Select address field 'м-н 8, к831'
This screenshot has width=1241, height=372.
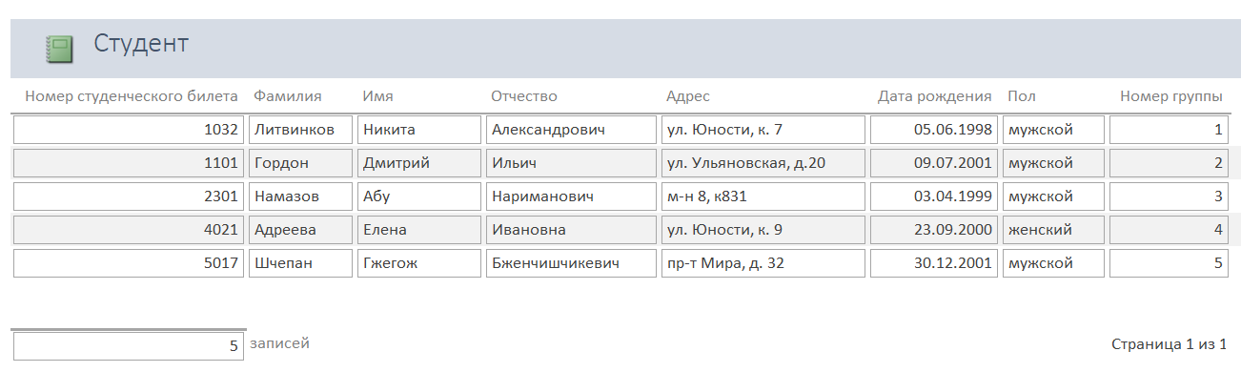[x=763, y=196]
